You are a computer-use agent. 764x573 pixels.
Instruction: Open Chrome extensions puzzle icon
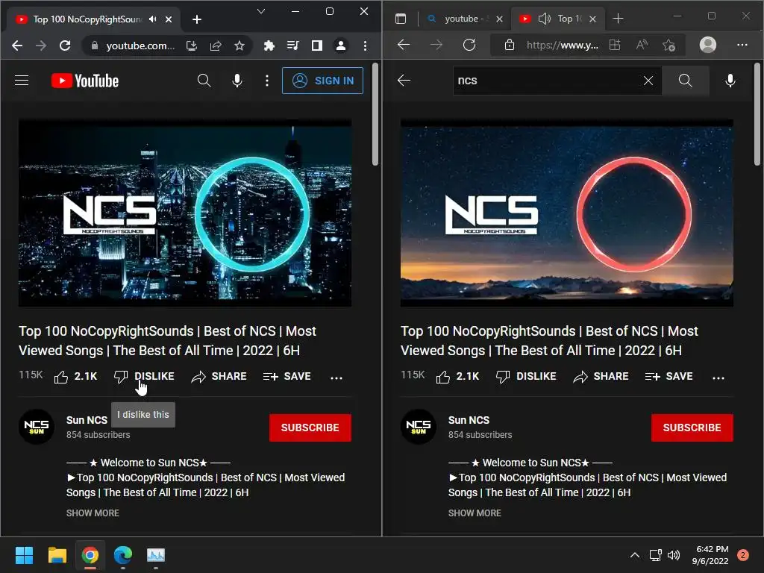tap(269, 46)
